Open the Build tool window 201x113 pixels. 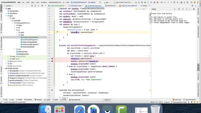55,100
